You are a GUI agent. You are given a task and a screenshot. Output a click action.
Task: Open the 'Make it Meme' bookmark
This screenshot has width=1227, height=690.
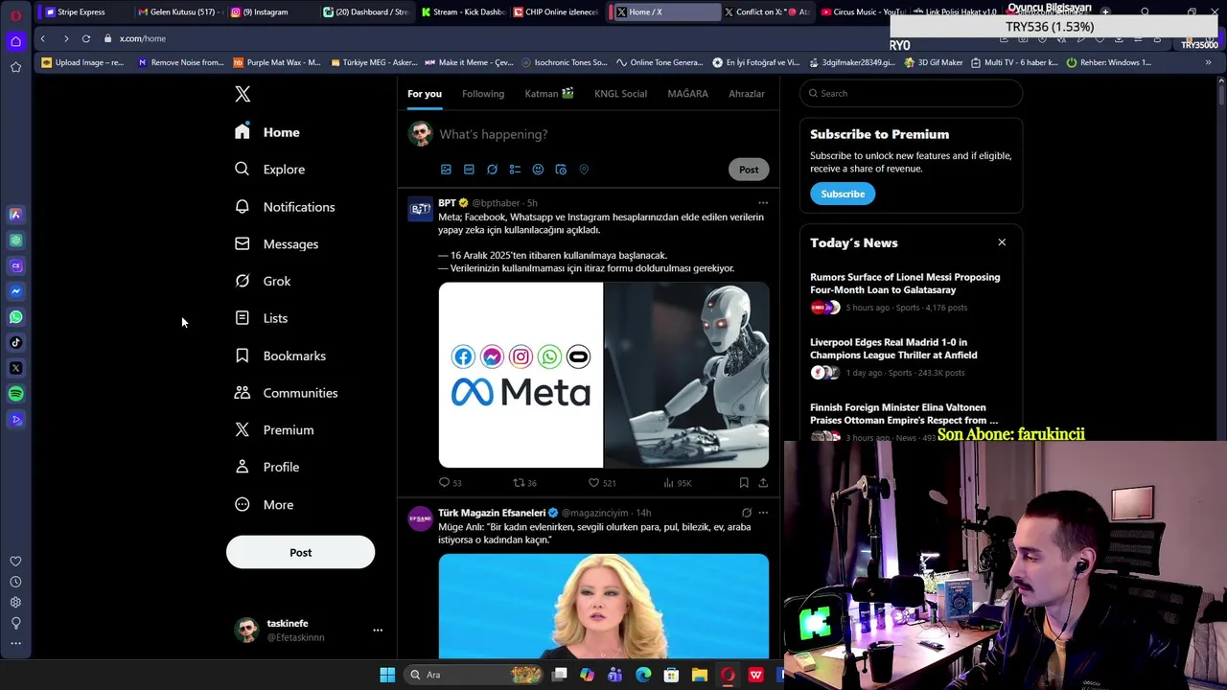pyautogui.click(x=469, y=62)
